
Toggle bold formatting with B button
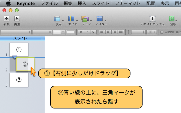[81, 32]
